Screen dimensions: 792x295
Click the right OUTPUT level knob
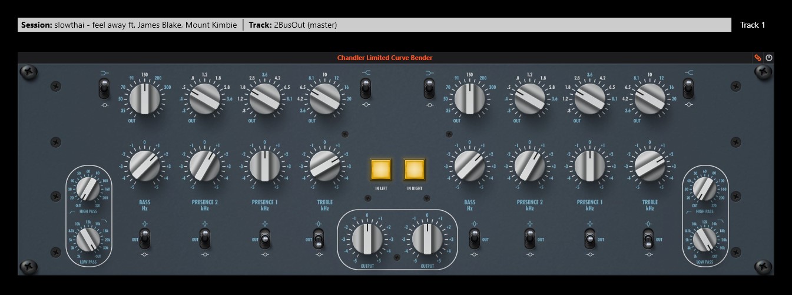click(x=428, y=240)
